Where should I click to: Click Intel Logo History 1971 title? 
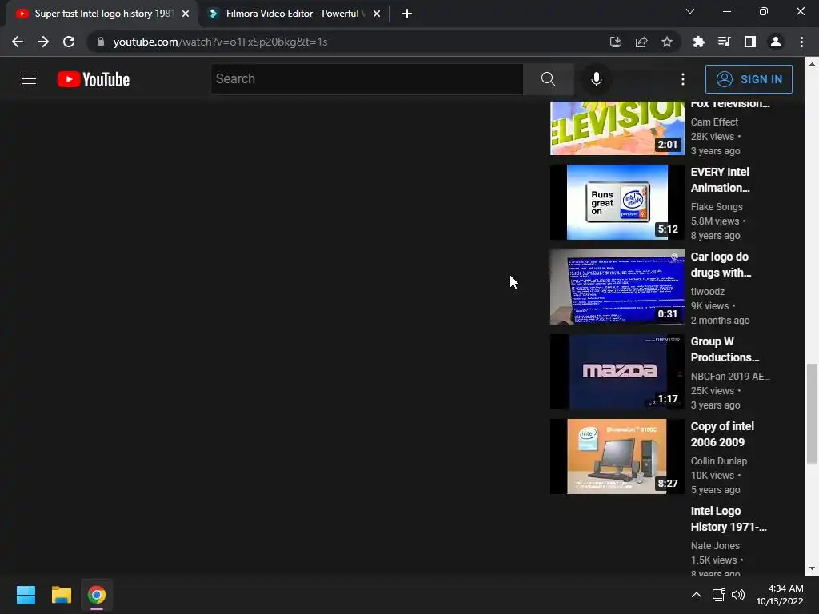pyautogui.click(x=729, y=519)
